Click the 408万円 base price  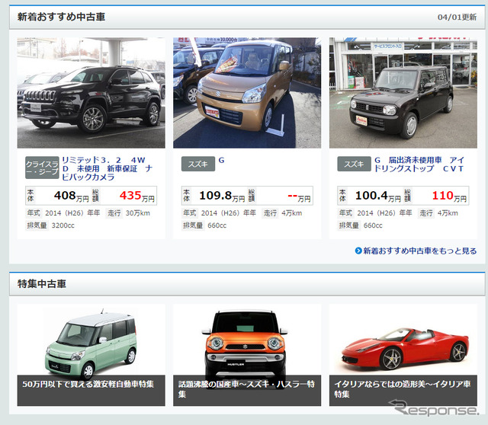[x=71, y=196]
